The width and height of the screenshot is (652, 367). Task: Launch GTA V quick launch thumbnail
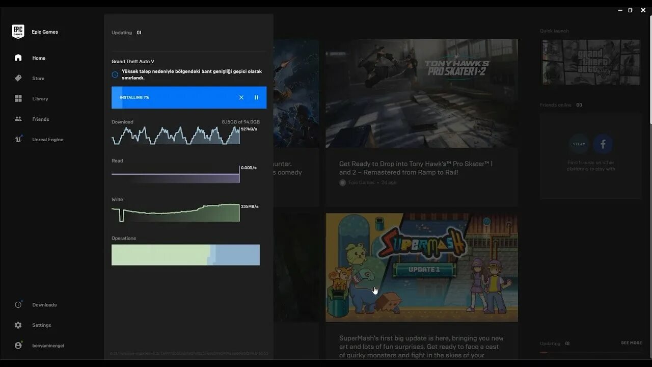tap(591, 62)
